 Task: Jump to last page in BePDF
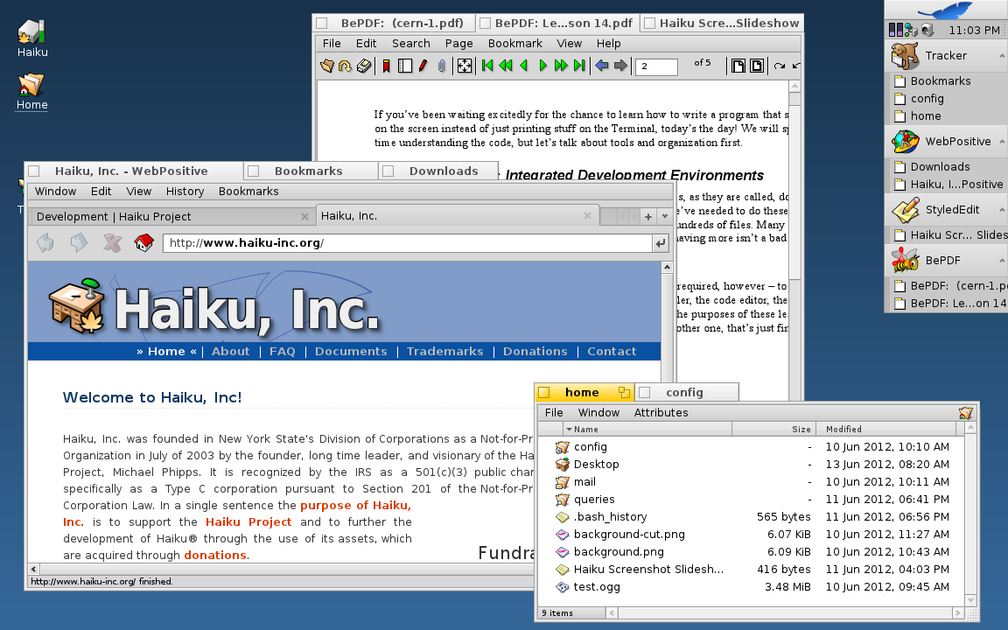tap(578, 66)
